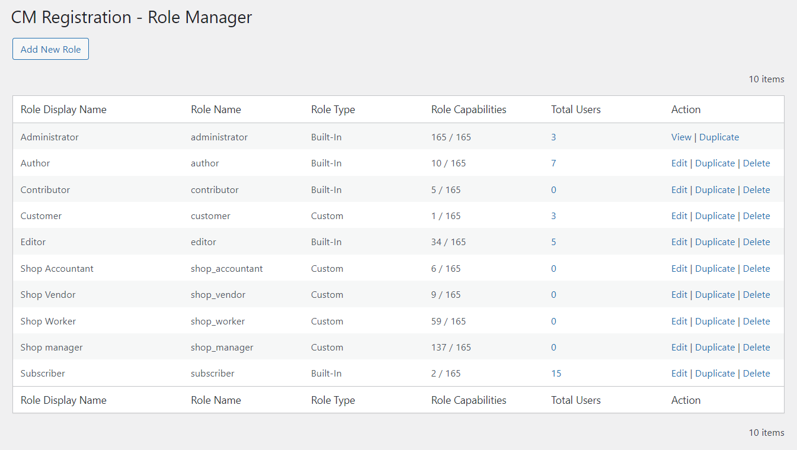Edit the Shop Vendor role
Viewport: 797px width, 450px height.
tap(679, 294)
